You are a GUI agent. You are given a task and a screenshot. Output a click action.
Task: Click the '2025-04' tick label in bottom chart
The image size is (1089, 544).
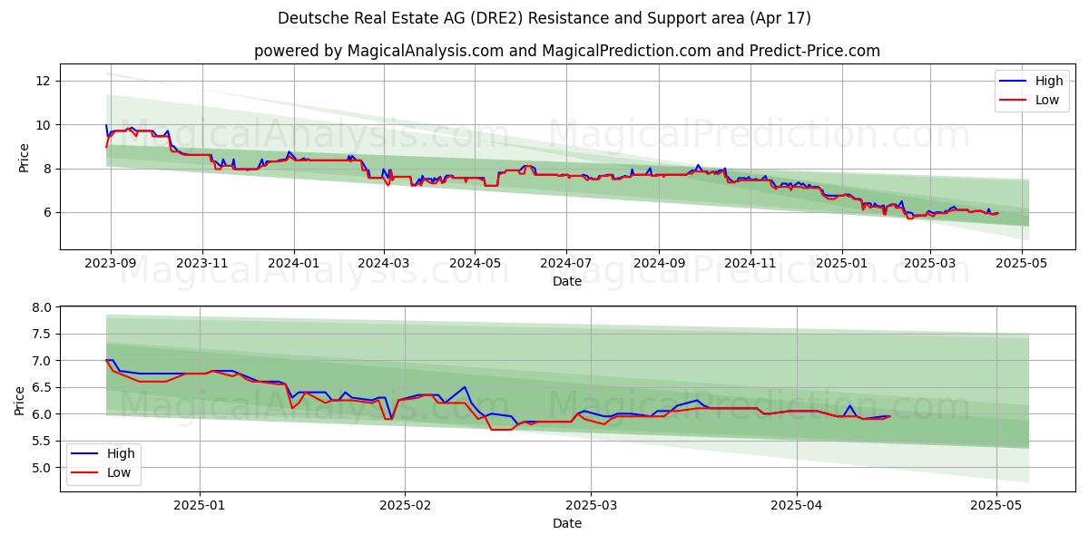click(x=796, y=506)
